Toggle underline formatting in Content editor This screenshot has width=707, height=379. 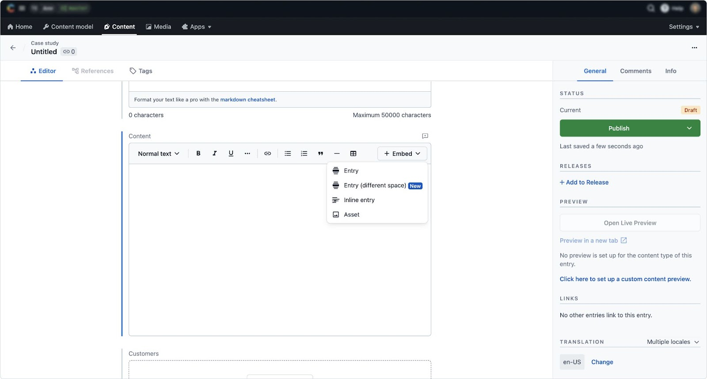pyautogui.click(x=231, y=154)
